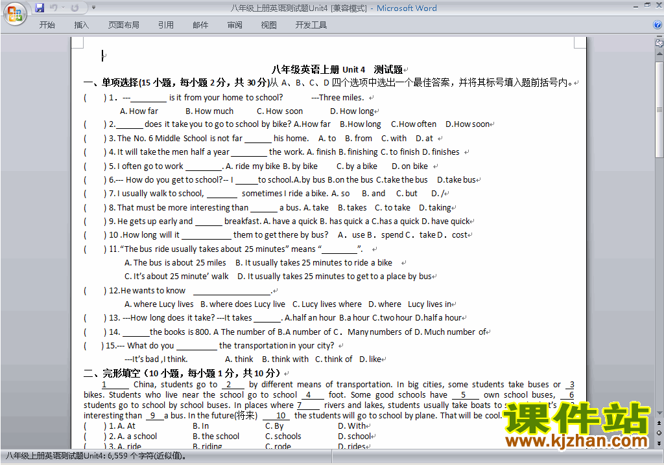Click 'D.take bus' in question 6

pos(456,179)
